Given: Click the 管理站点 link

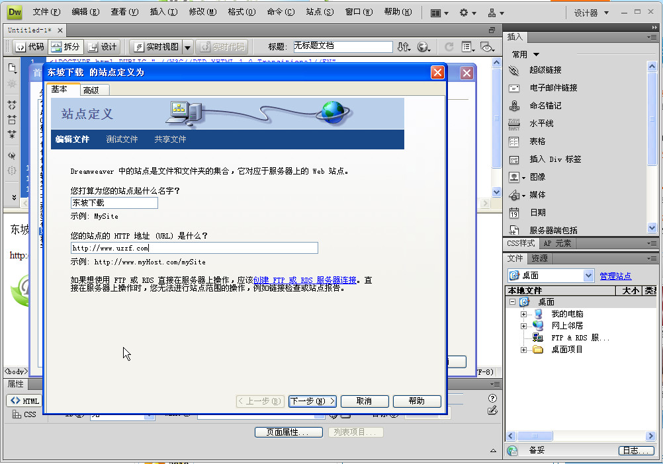Looking at the screenshot, I should click(615, 276).
